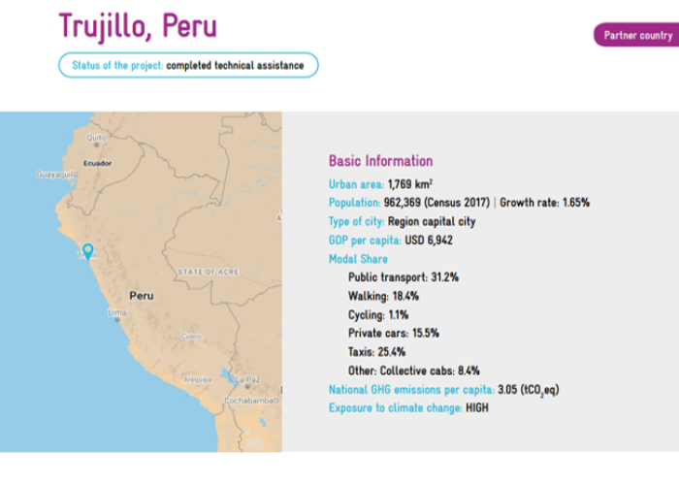The height and width of the screenshot is (485, 679).
Task: Select the Public transport 31.2% line
Action: pos(404,277)
